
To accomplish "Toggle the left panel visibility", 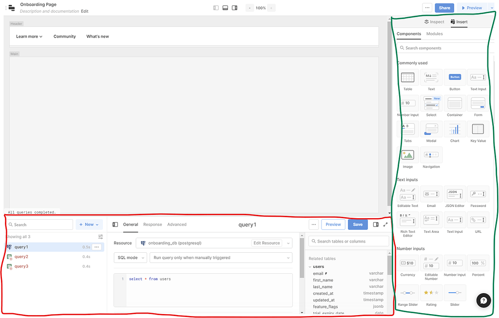I will (x=215, y=7).
